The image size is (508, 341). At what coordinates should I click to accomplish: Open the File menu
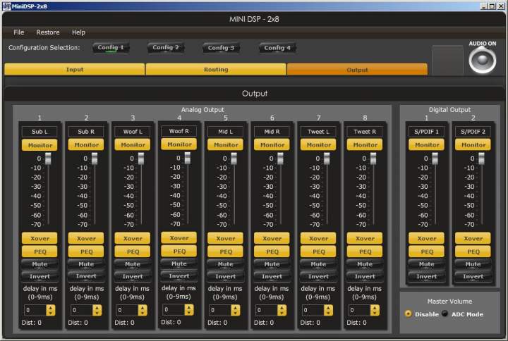tap(19, 32)
